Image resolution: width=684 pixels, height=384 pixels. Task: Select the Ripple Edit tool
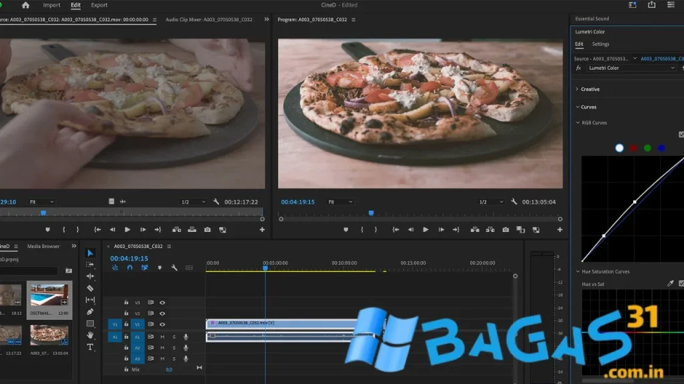[90, 277]
